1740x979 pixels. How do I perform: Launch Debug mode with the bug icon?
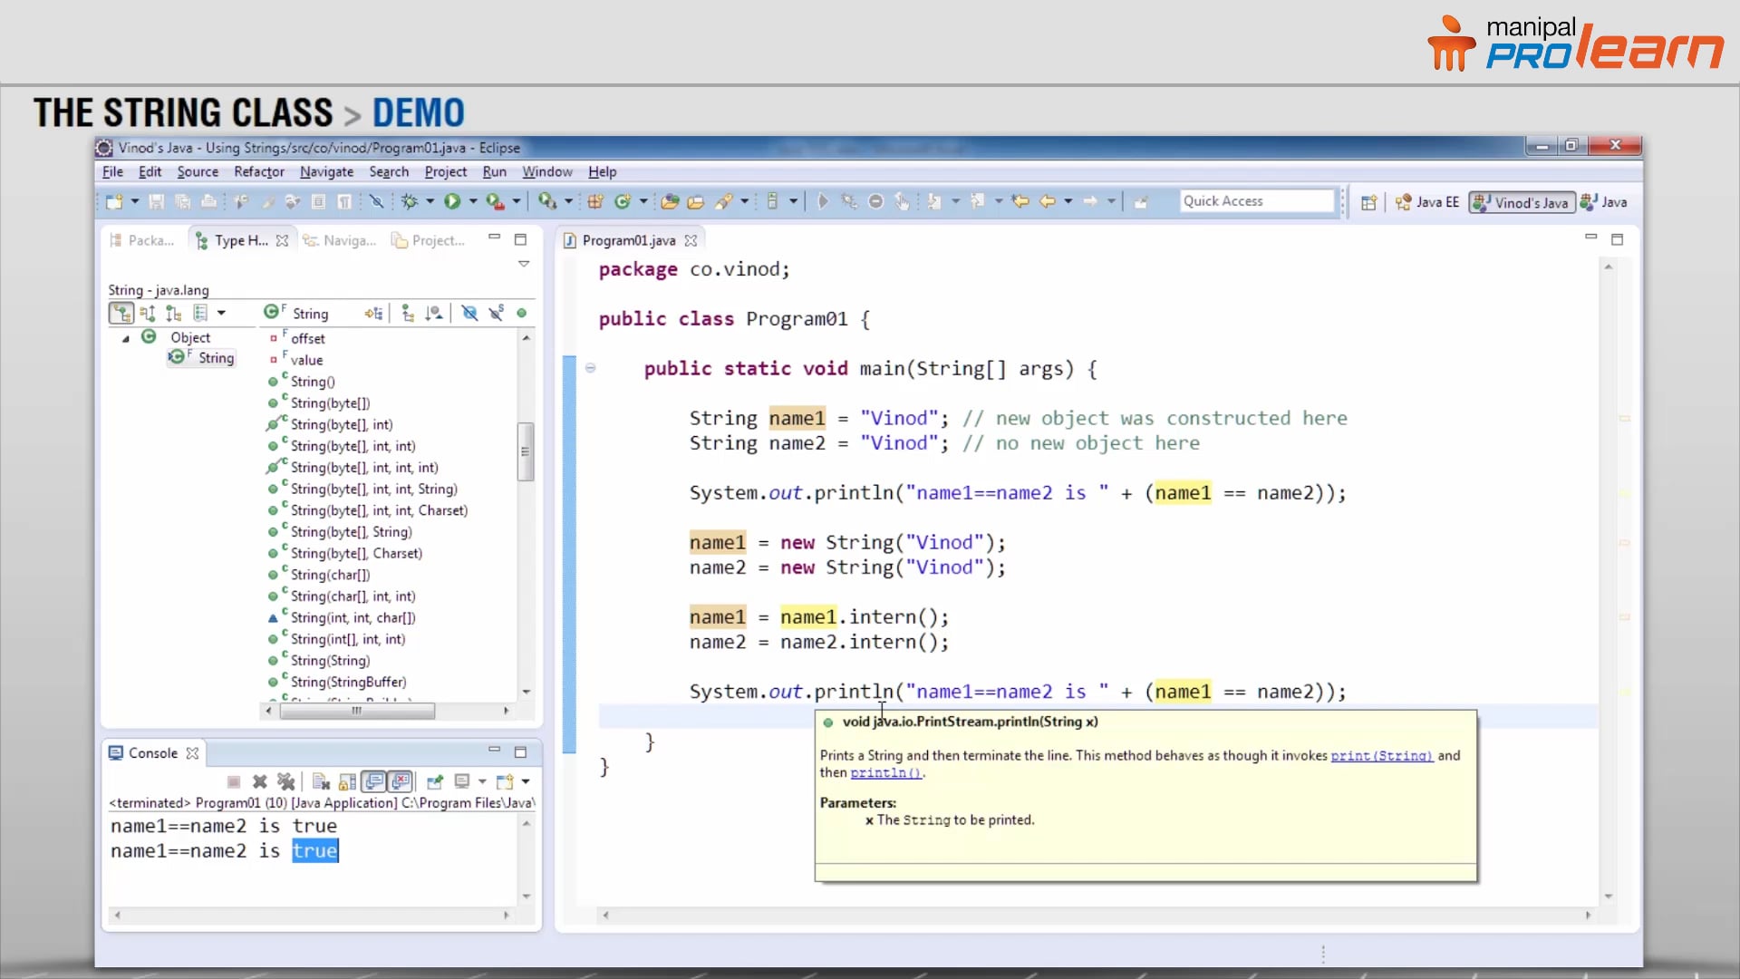409,201
